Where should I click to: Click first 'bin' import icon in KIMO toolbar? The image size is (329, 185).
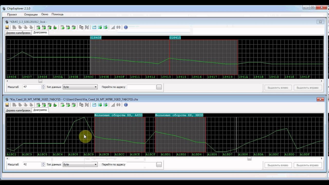point(44,27)
